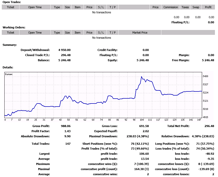Click the S / L header in Working Orders
This screenshot has width=218, height=177.
[x=101, y=33]
